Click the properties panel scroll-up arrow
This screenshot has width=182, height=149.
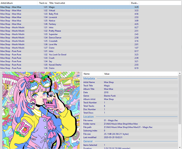pos(180,73)
